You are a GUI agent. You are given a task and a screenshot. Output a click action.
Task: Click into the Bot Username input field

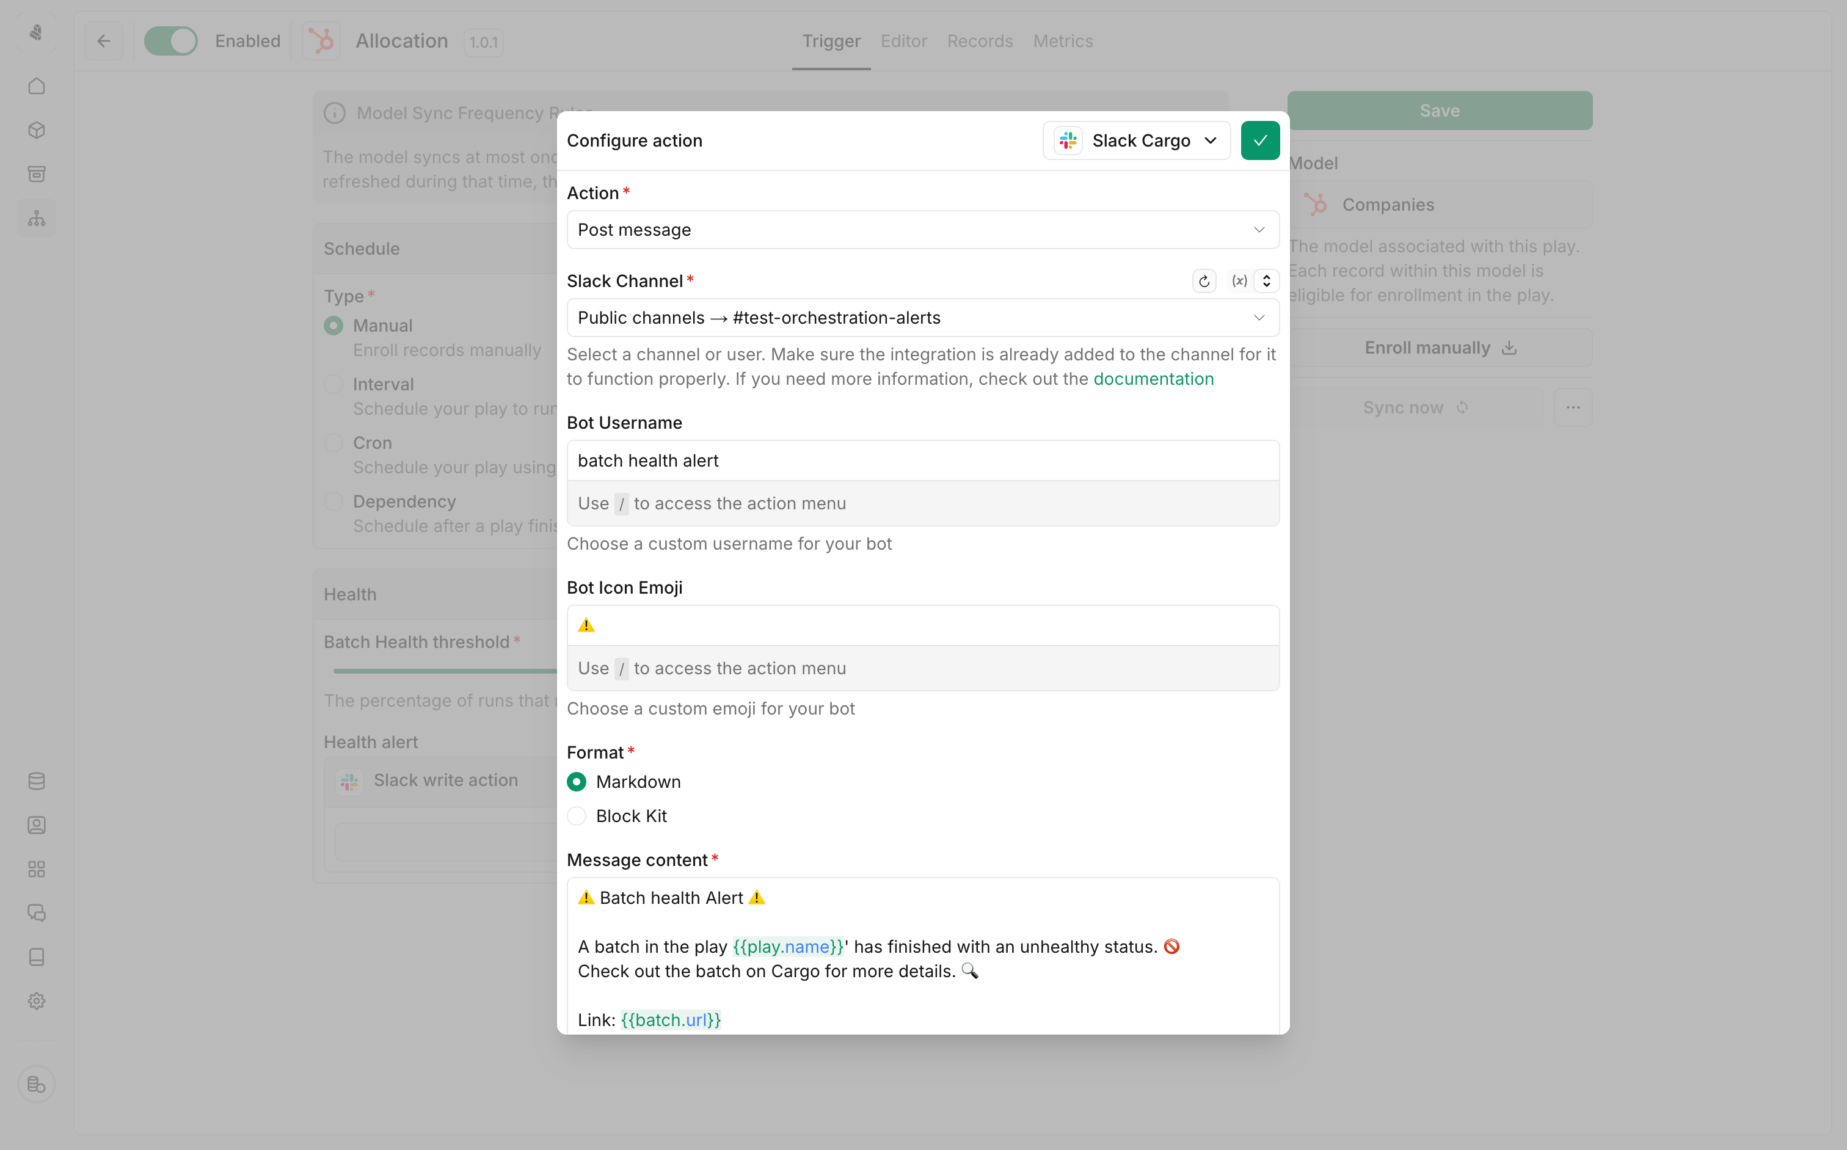pyautogui.click(x=923, y=461)
